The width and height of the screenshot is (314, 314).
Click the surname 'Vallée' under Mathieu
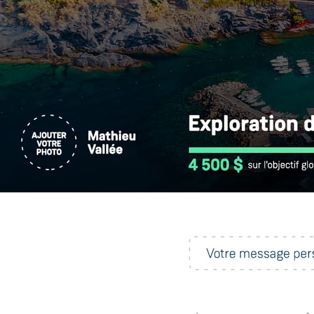click(105, 149)
